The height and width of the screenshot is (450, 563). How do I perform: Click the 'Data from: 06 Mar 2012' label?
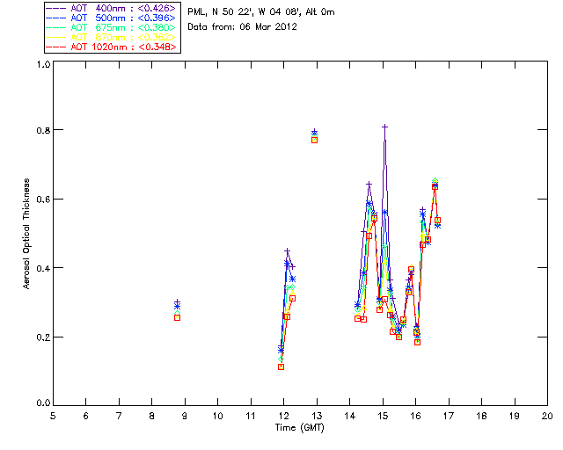pos(243,27)
